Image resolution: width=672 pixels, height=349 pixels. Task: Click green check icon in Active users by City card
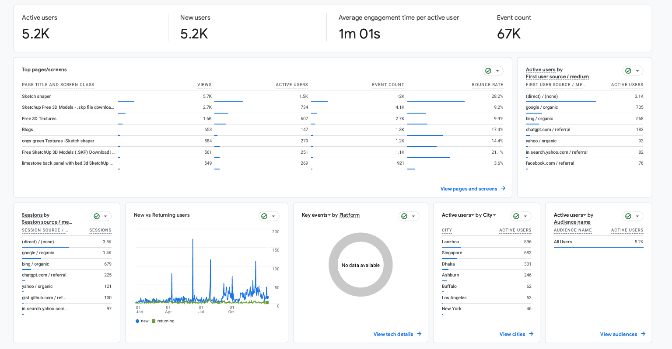(x=516, y=216)
